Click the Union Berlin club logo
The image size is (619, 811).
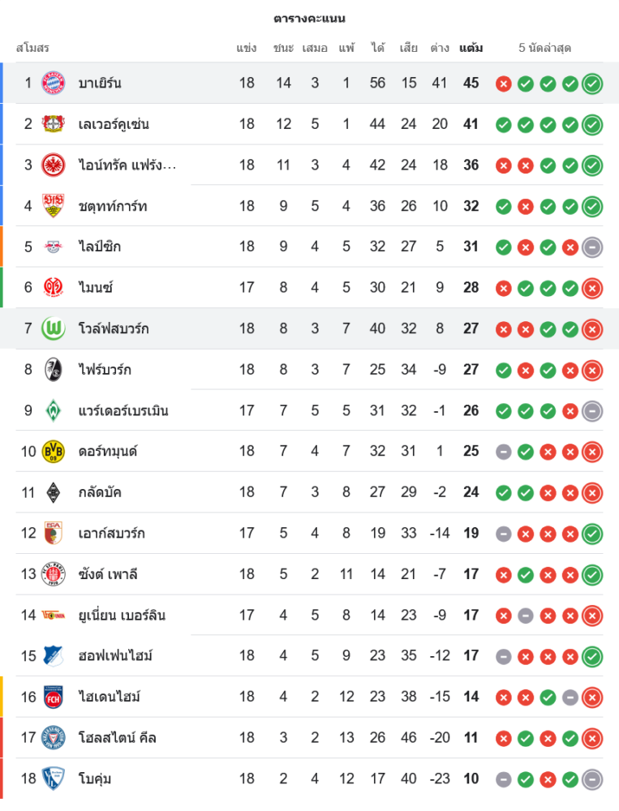53,615
